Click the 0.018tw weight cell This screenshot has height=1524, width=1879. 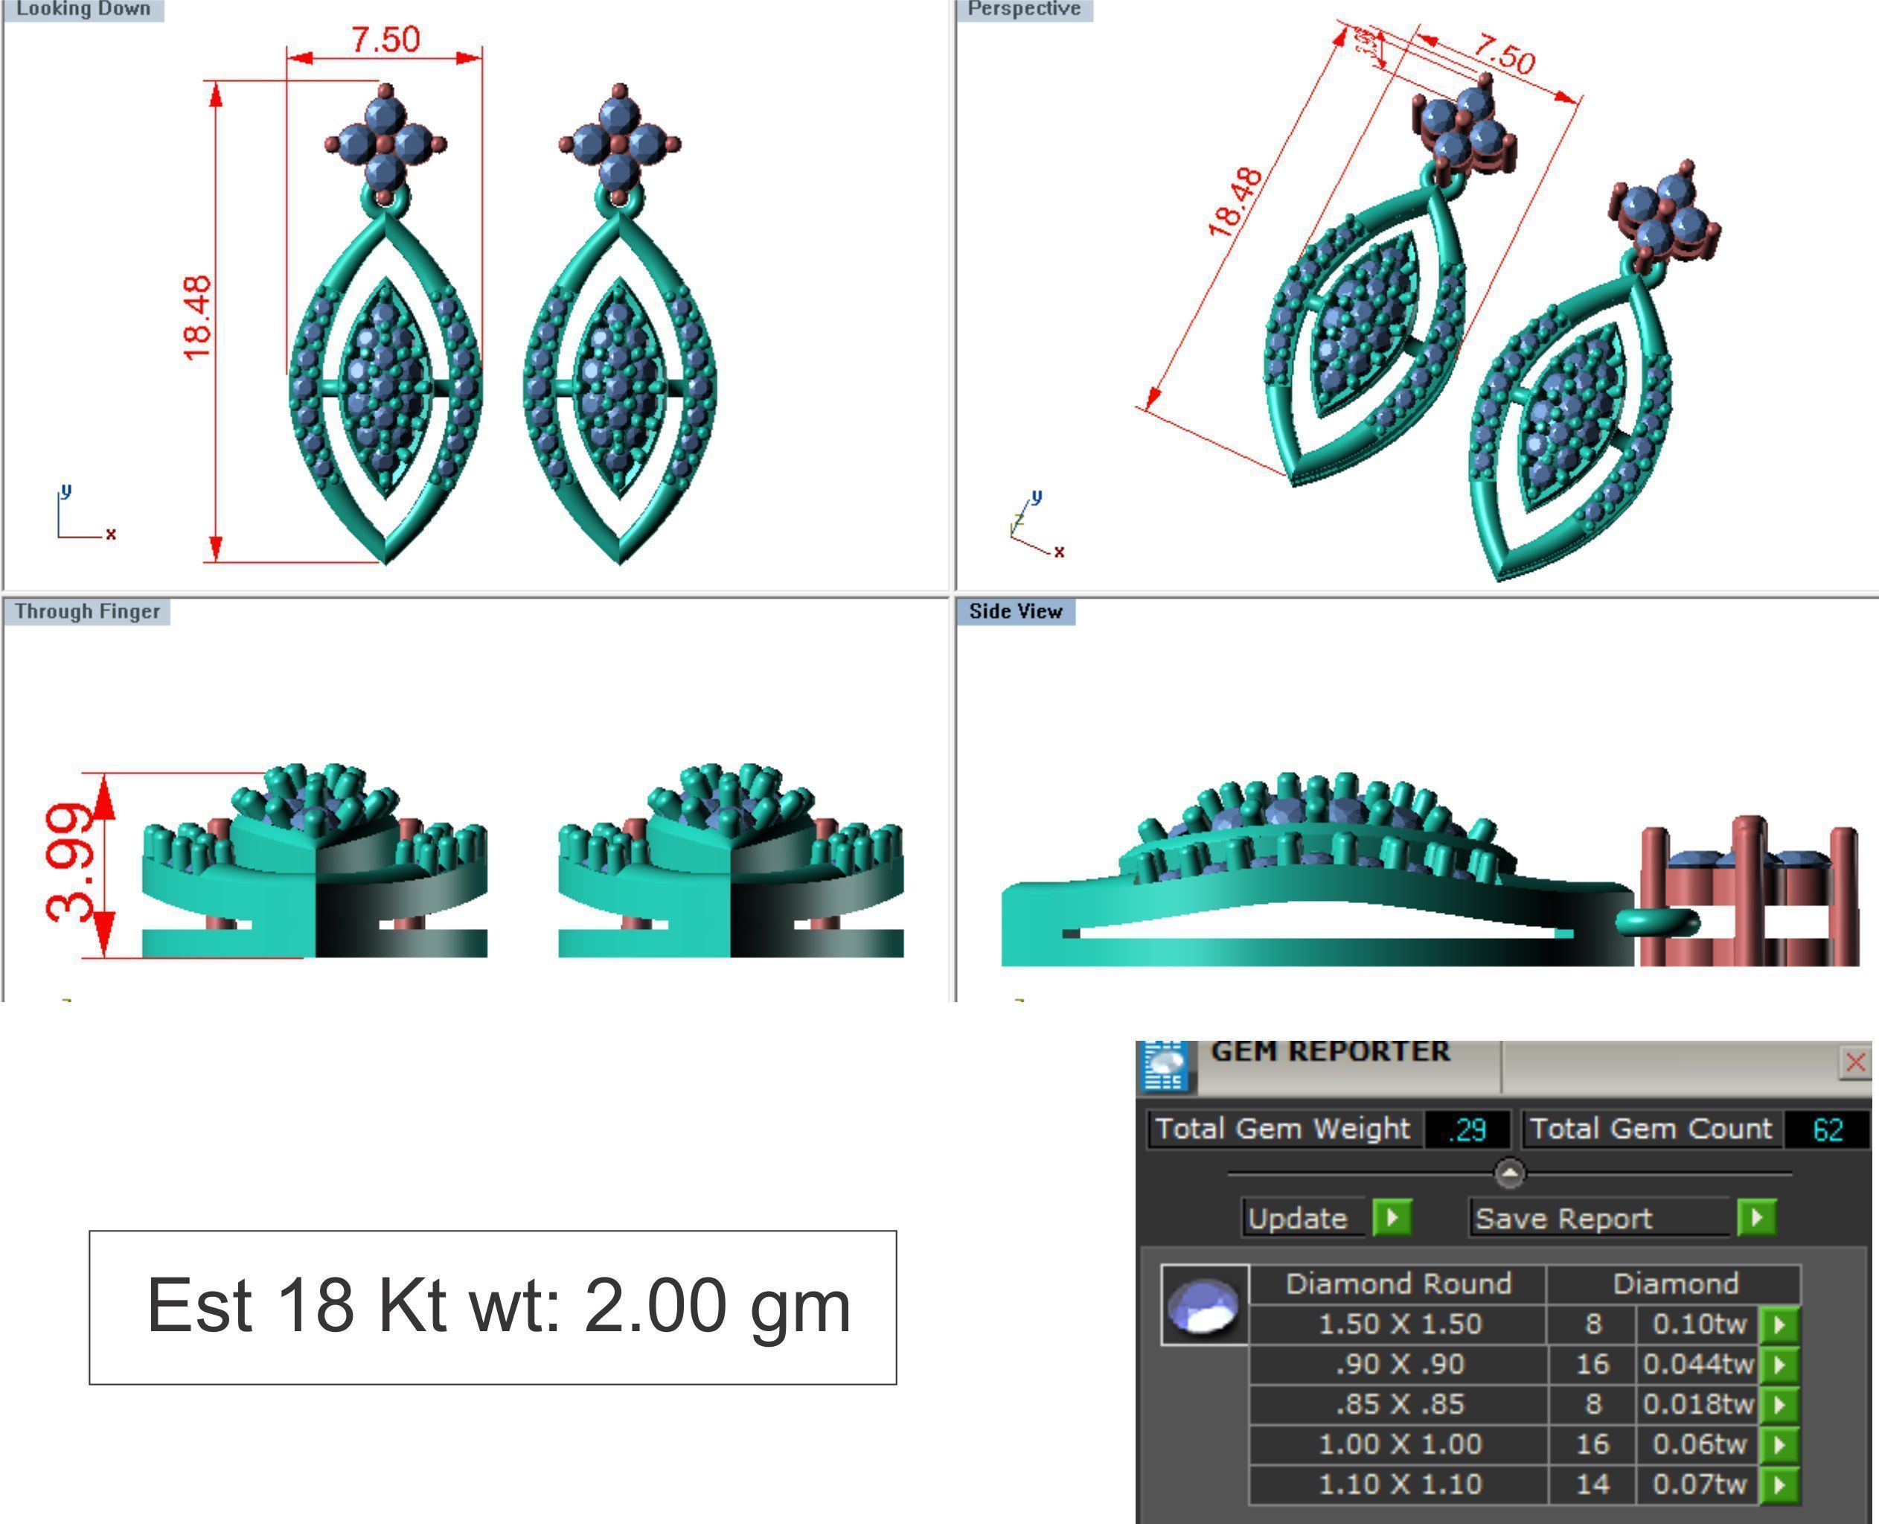(x=1698, y=1405)
